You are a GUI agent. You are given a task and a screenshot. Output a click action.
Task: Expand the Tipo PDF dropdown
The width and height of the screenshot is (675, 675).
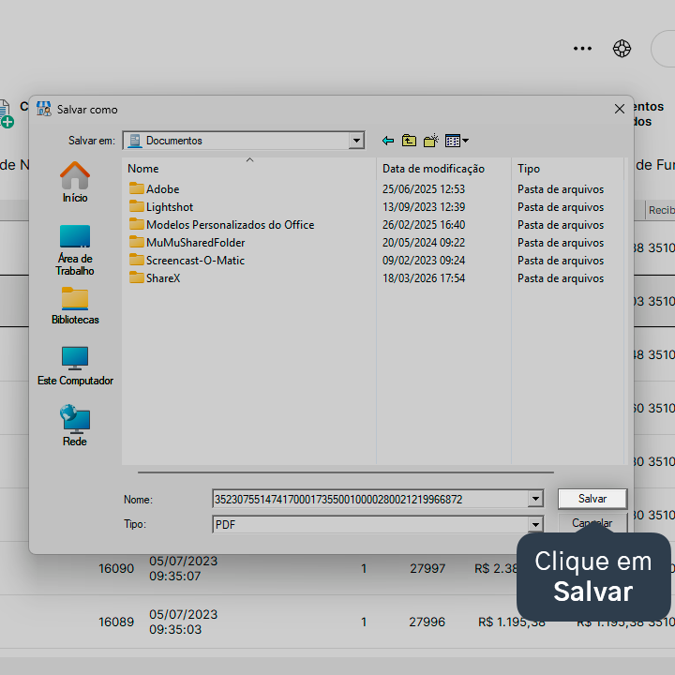(535, 524)
